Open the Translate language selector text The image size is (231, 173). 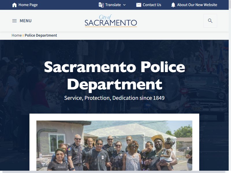point(113,5)
